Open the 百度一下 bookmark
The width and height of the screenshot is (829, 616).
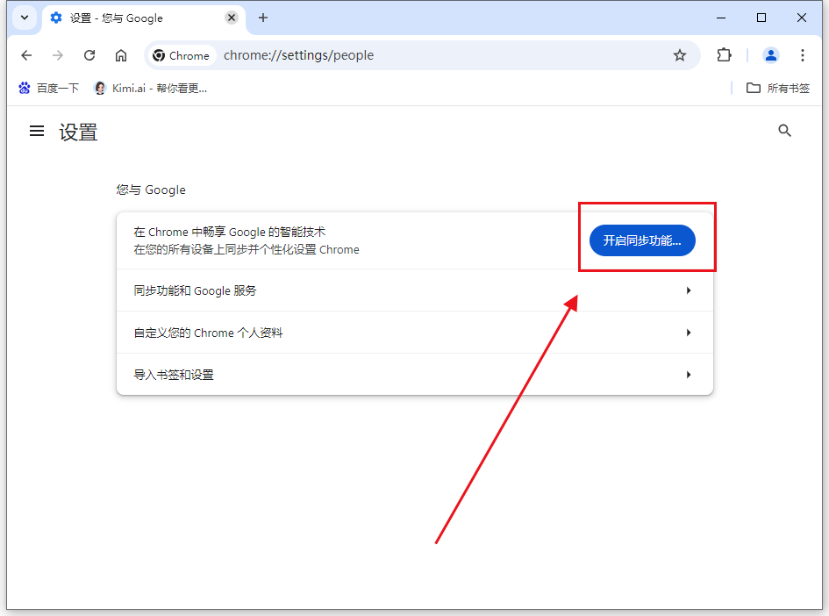pos(48,89)
